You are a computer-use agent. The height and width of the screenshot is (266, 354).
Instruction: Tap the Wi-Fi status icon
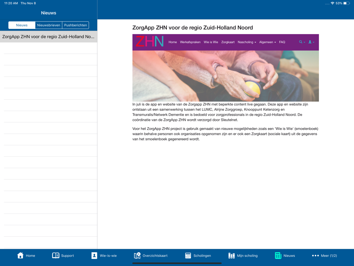pos(332,3)
